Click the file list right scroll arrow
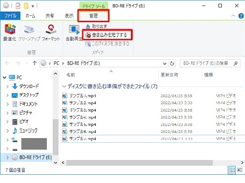Viewport: 245px width, 183px height. tap(242, 163)
